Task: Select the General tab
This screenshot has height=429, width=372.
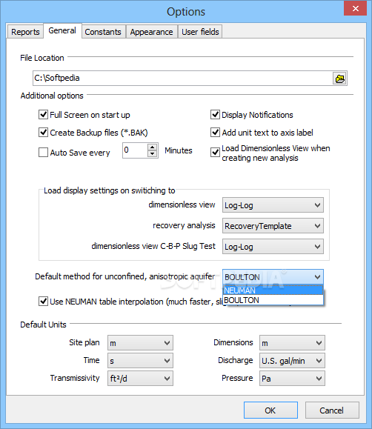Action: 62,30
